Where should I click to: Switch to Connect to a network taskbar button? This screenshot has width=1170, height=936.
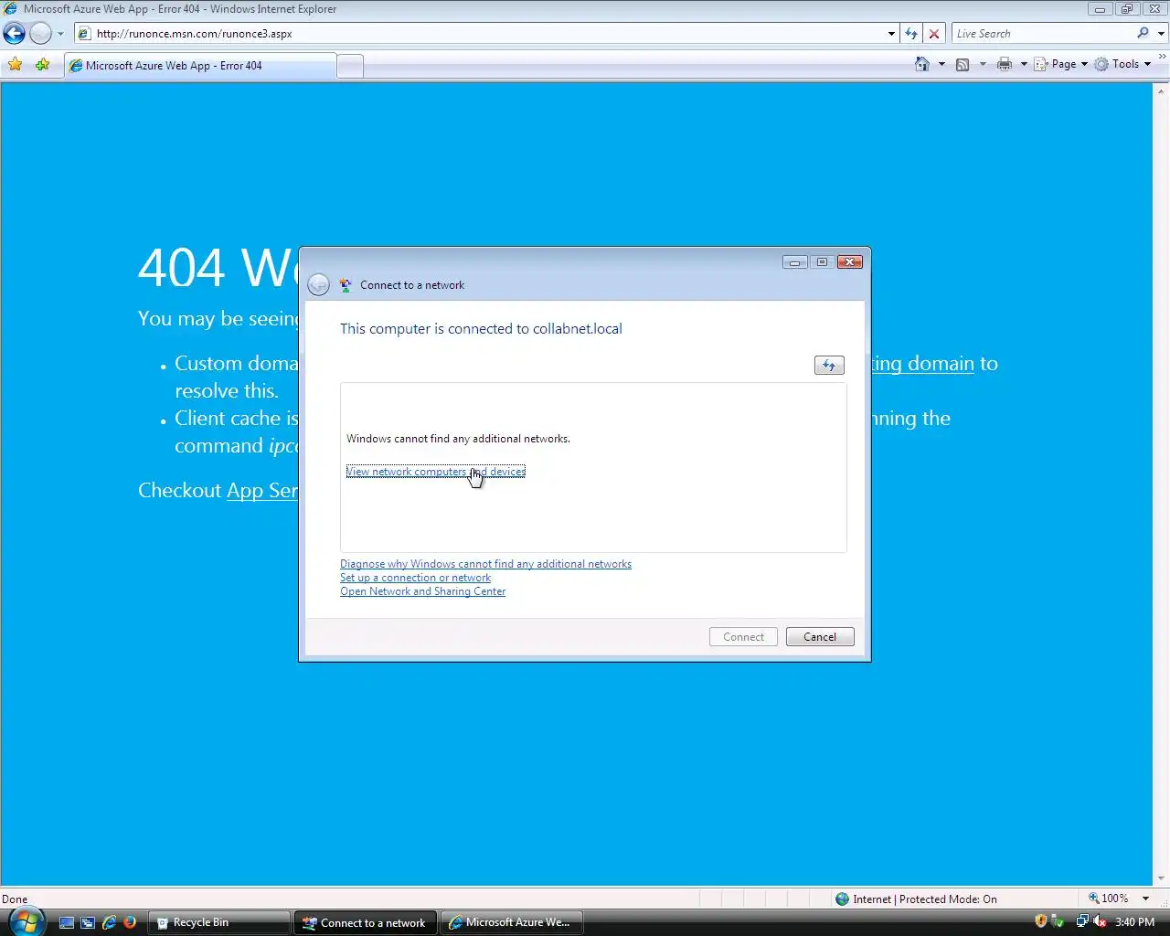(366, 923)
